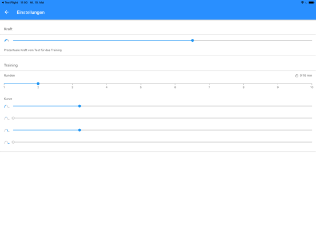Set Runden slider to tick 5

click(x=141, y=84)
